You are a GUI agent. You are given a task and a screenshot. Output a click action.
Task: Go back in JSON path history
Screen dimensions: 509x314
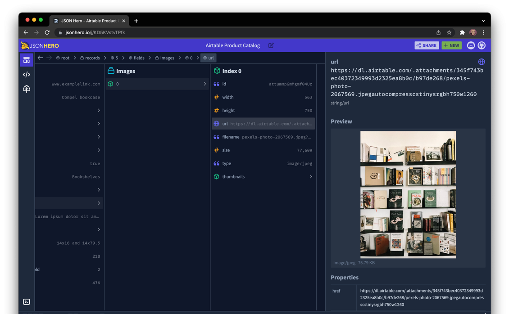tap(40, 58)
